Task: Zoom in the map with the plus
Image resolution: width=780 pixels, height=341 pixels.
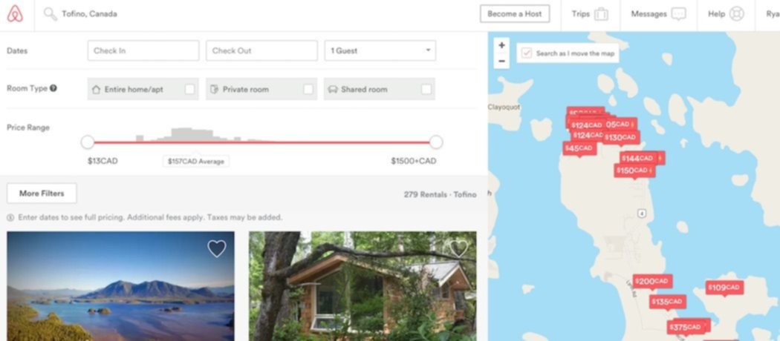Action: tap(501, 46)
